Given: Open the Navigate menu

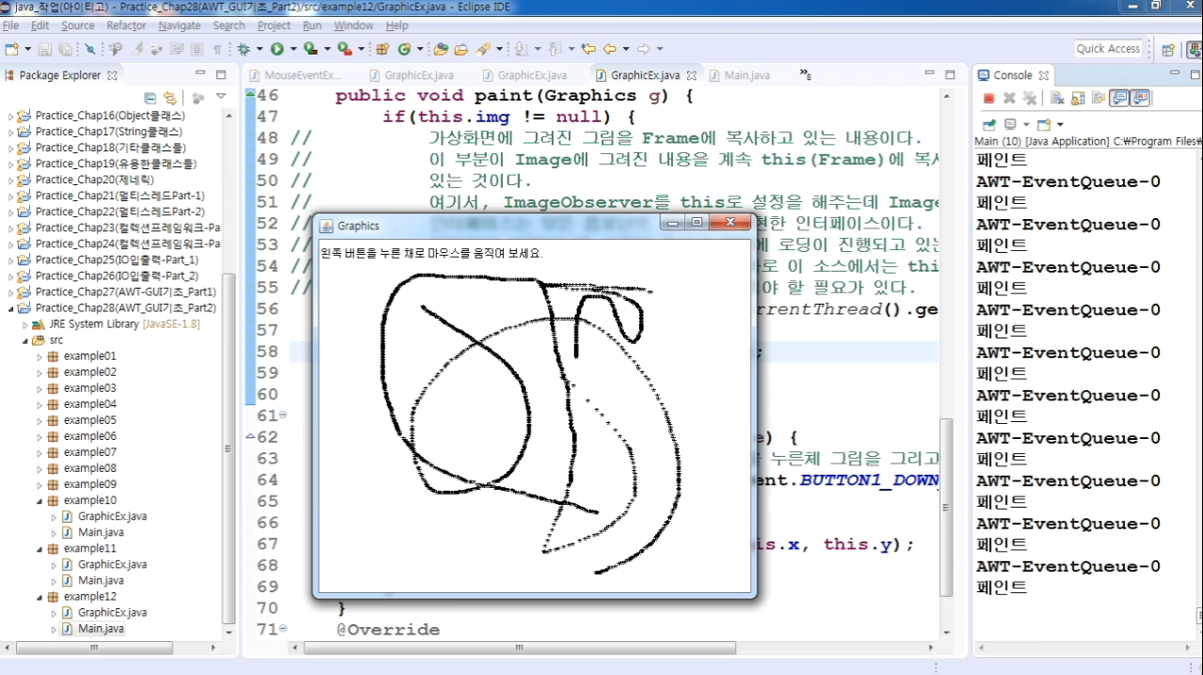Looking at the screenshot, I should 179,25.
